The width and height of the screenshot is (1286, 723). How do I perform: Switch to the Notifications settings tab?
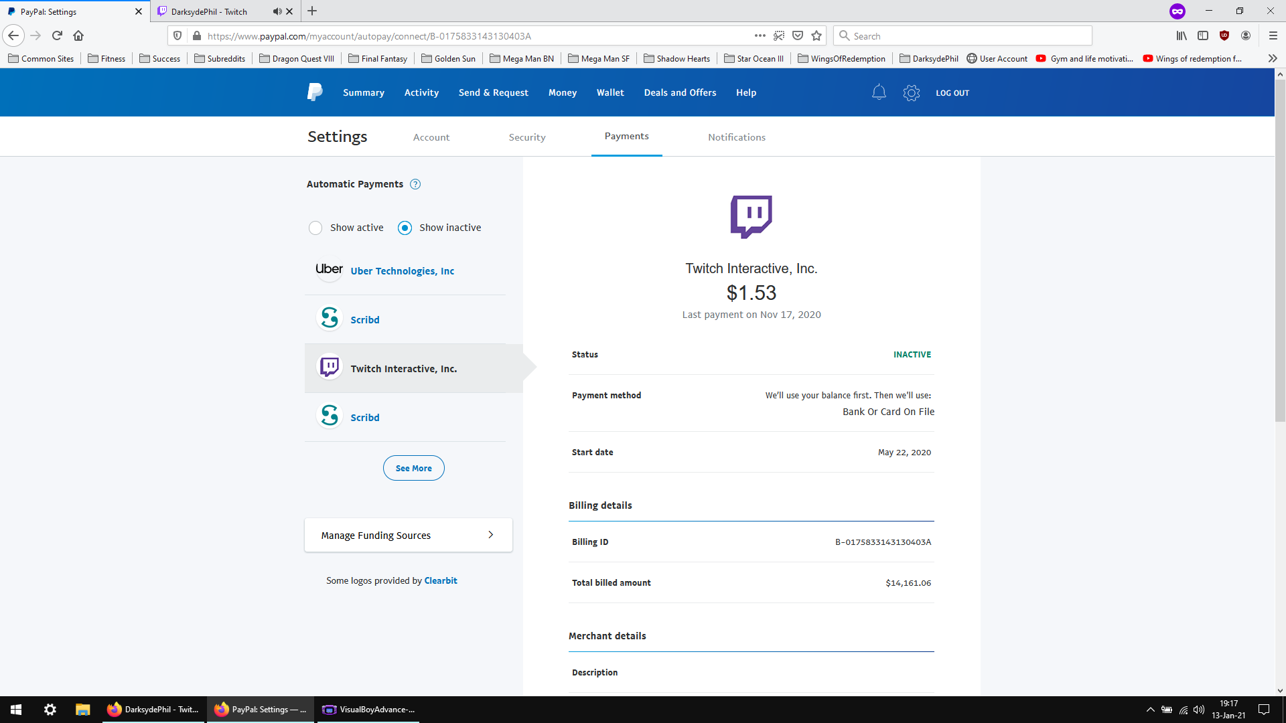point(737,137)
